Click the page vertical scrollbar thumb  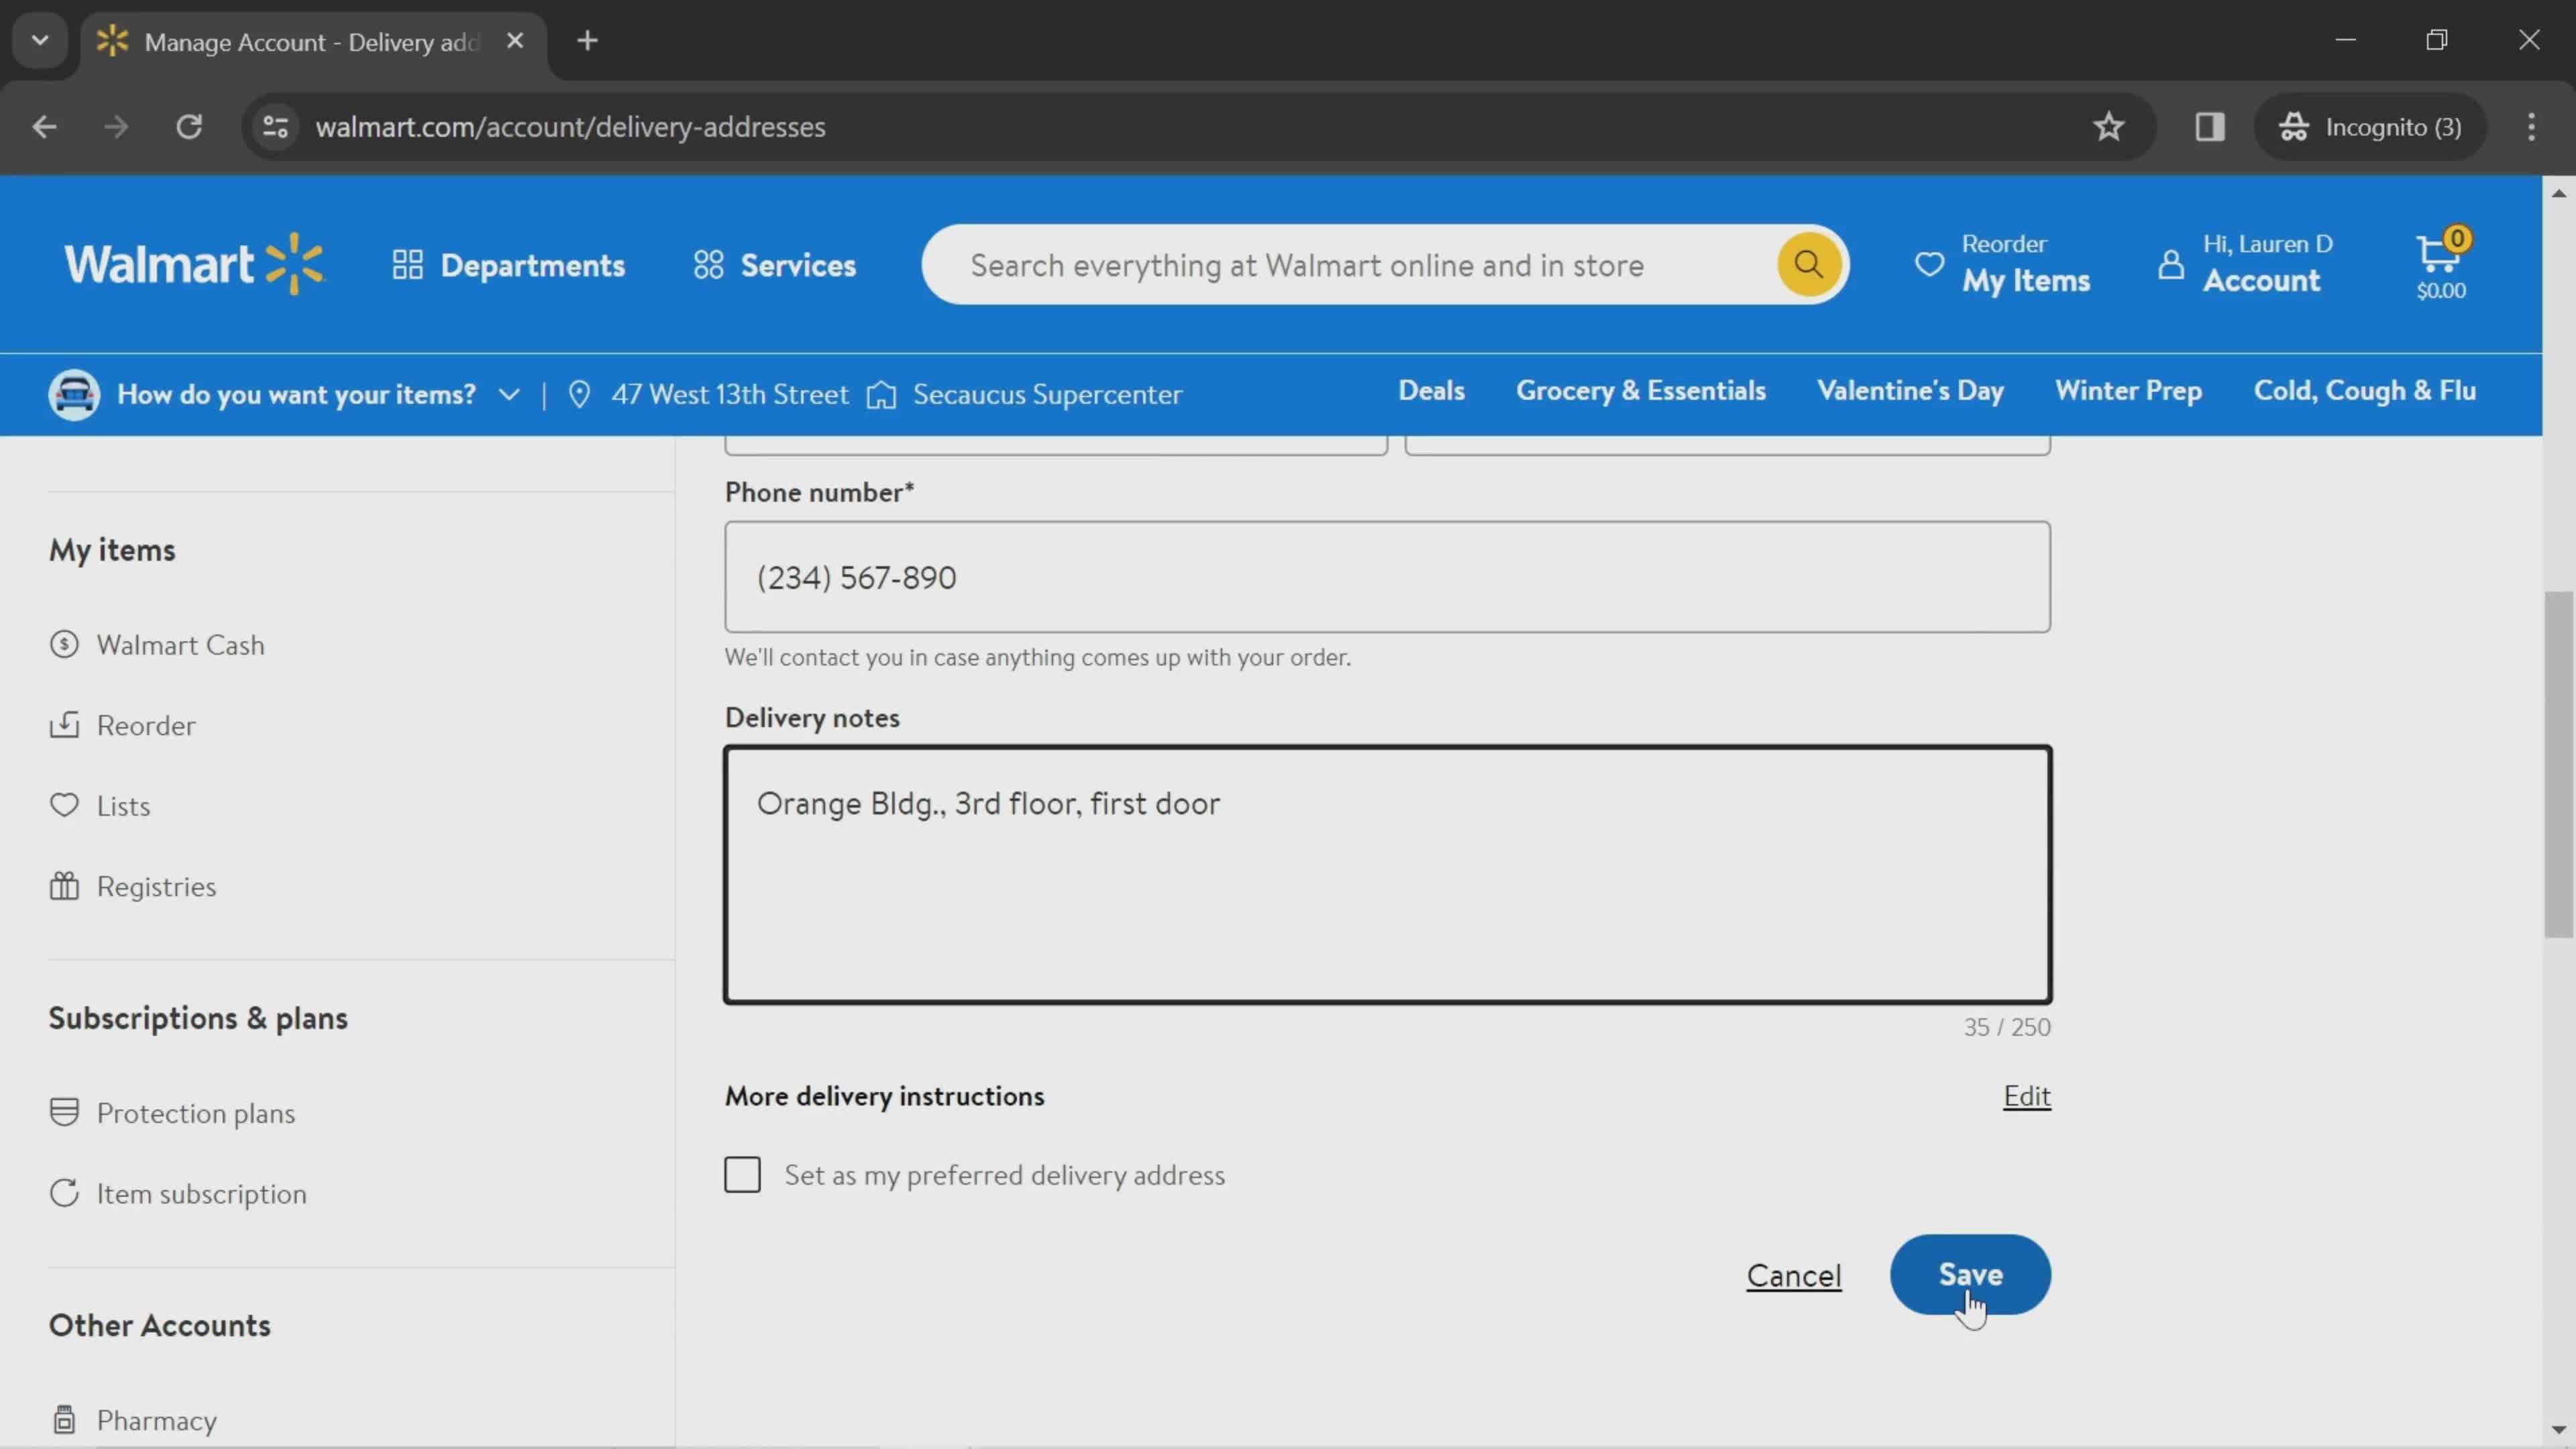[2558, 765]
